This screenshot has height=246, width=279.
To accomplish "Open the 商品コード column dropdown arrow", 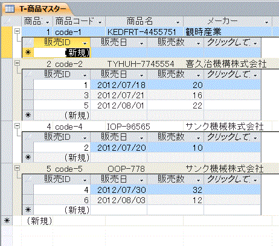I will click(100, 22).
